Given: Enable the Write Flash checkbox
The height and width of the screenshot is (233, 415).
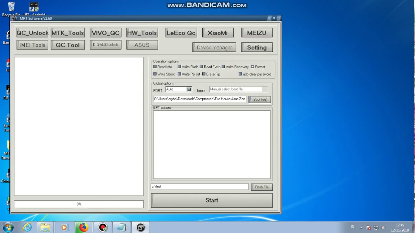Looking at the screenshot, I should point(179,67).
